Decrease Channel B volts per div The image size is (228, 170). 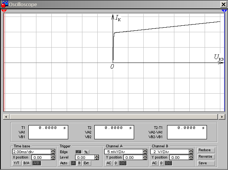pyautogui.click(x=191, y=153)
